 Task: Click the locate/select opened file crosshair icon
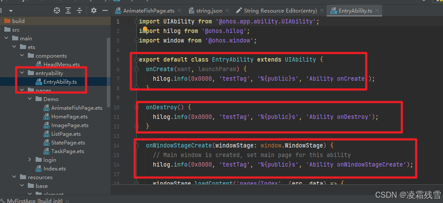coord(57,11)
